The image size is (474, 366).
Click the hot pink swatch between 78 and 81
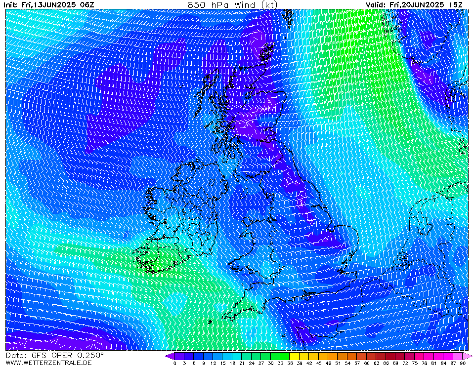[429, 356]
